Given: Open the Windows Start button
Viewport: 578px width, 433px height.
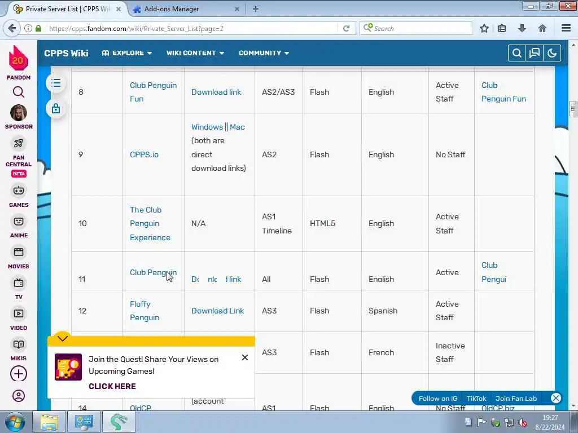Looking at the screenshot, I should pyautogui.click(x=15, y=422).
